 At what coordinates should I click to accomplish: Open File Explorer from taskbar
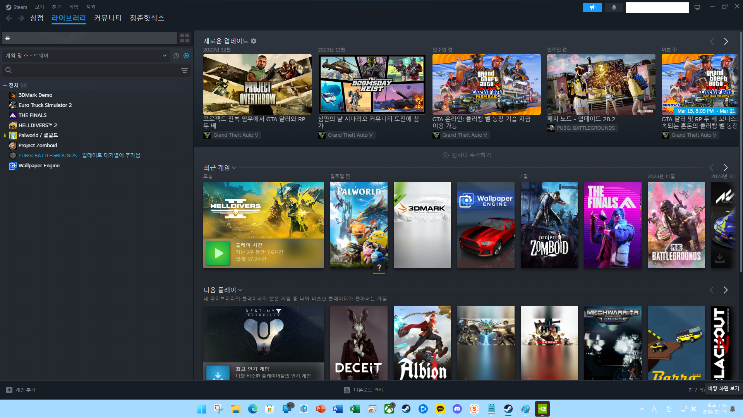tap(236, 409)
